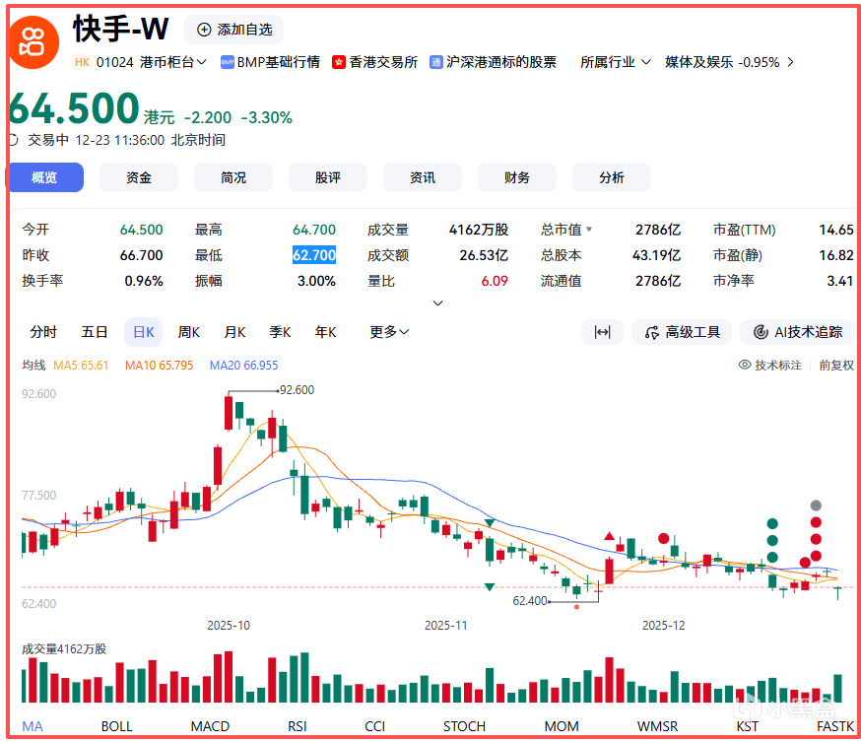This screenshot has height=742, width=861.
Task: Expand the 所属行业 dropdown
Action: [x=616, y=62]
